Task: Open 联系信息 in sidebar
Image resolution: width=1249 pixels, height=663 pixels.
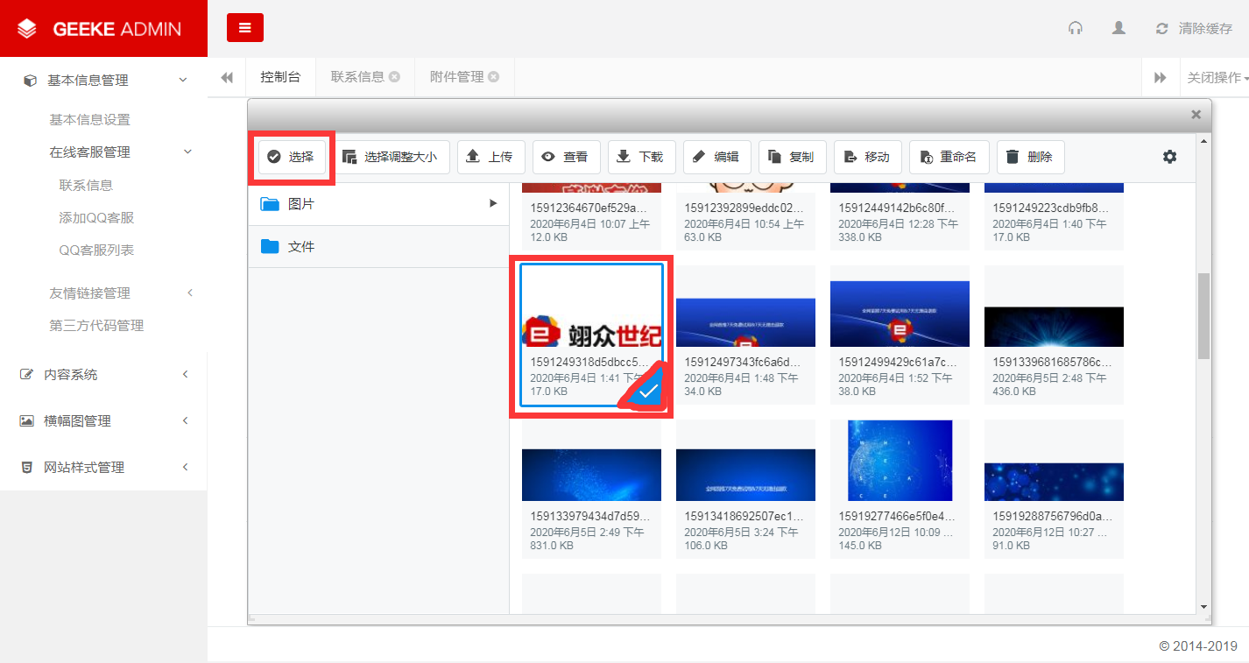Action: point(86,186)
